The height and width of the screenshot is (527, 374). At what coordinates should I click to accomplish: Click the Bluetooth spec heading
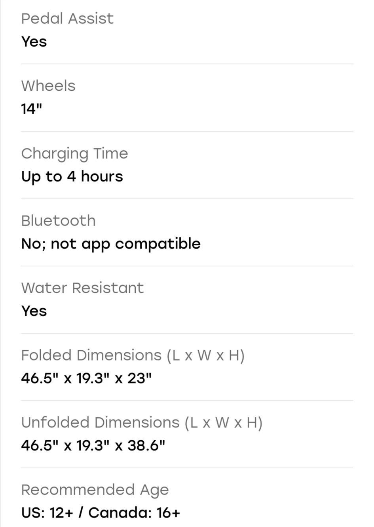(x=58, y=221)
